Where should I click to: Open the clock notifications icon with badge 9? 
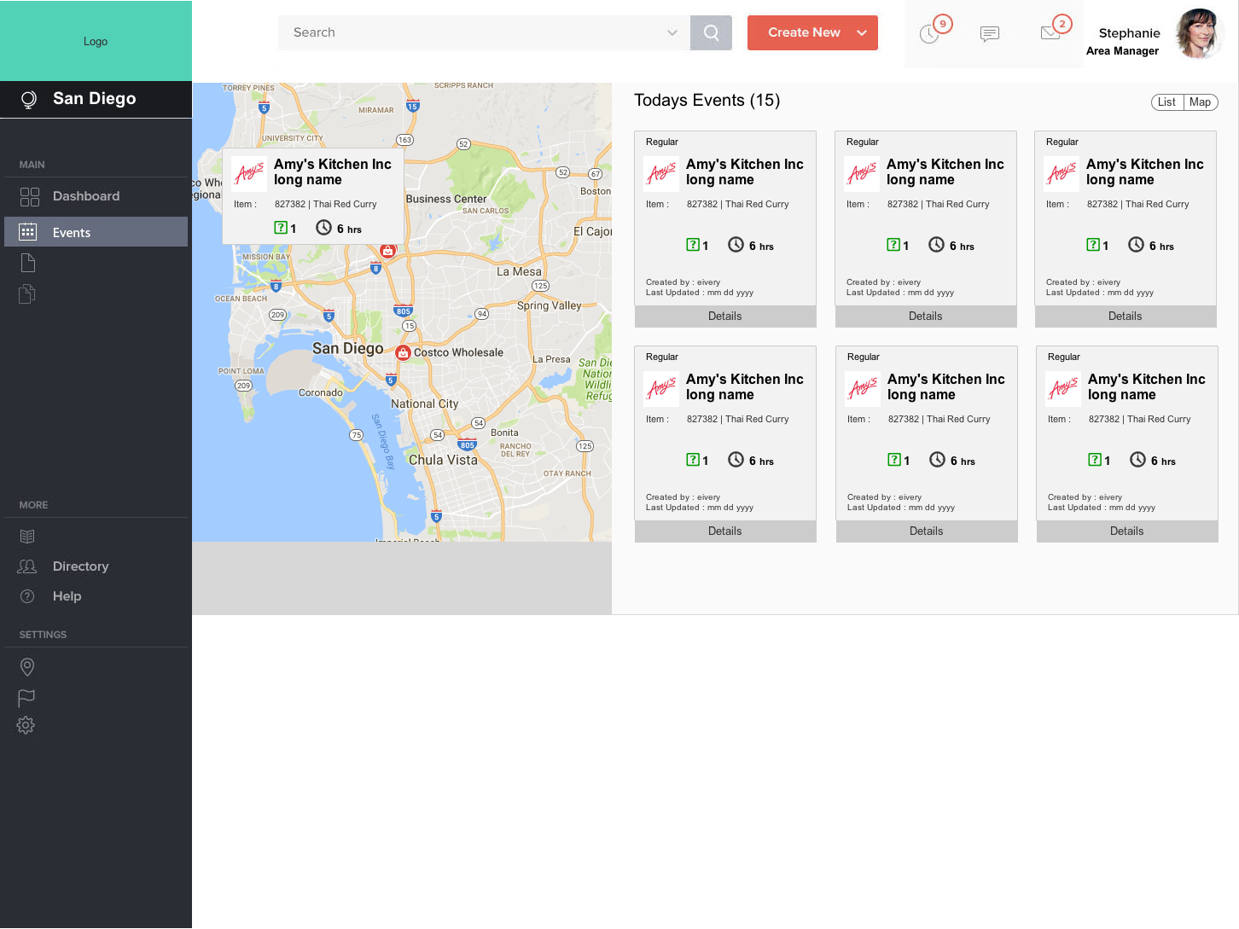coord(930,34)
